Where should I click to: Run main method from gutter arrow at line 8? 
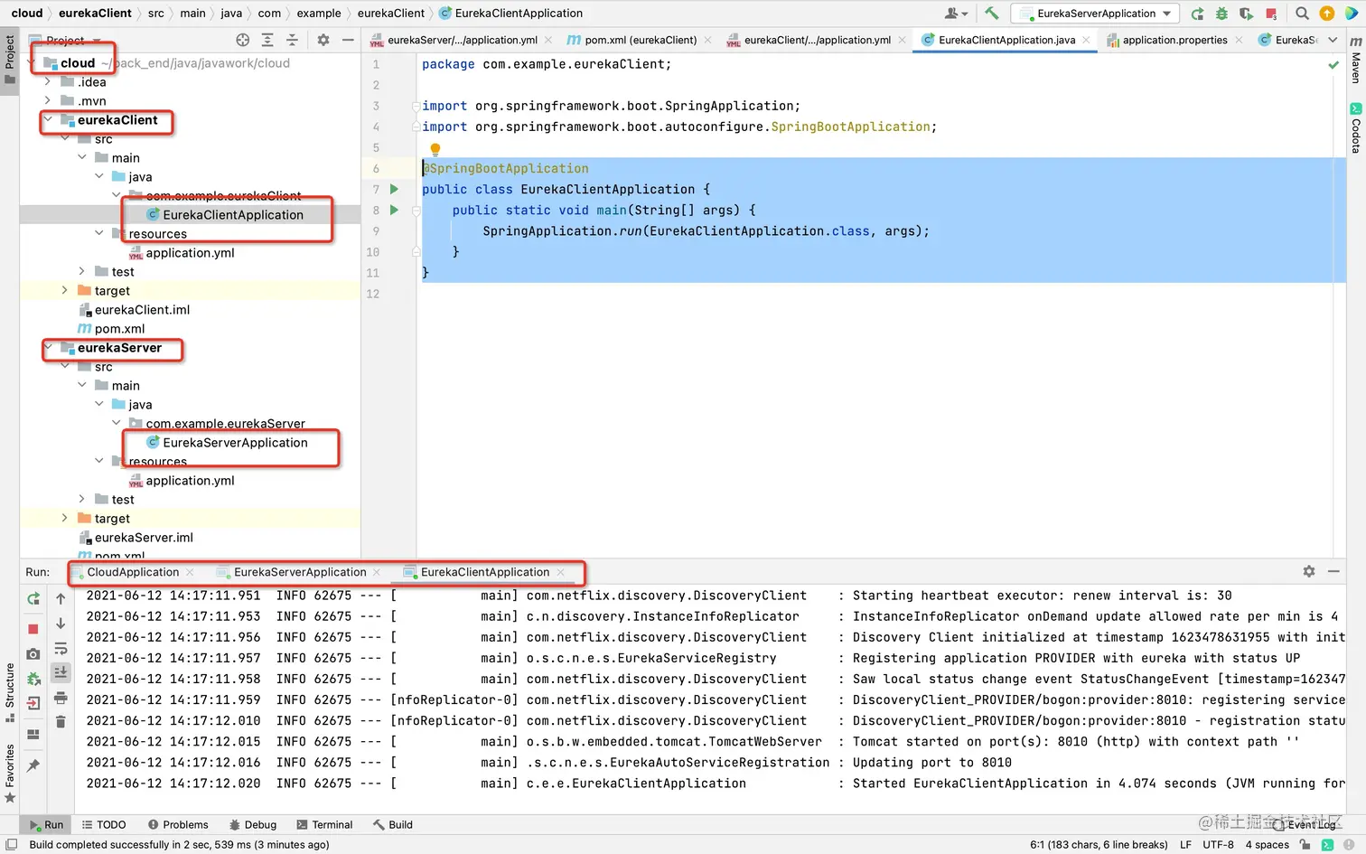[394, 210]
